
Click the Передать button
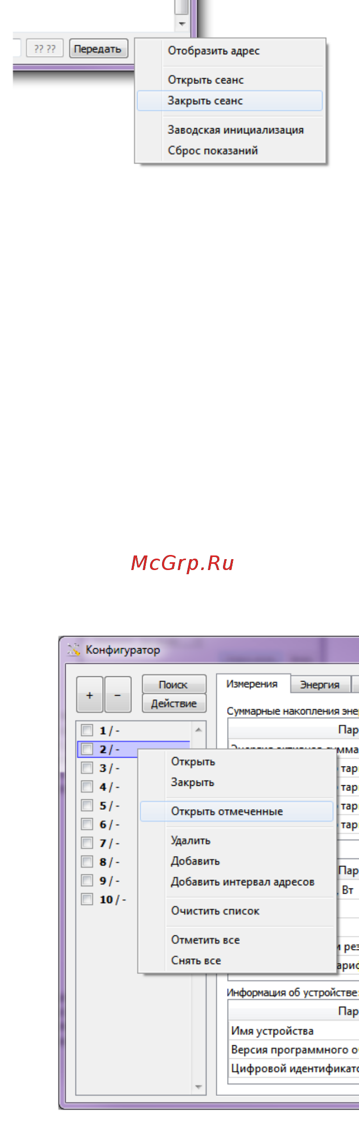point(98,49)
